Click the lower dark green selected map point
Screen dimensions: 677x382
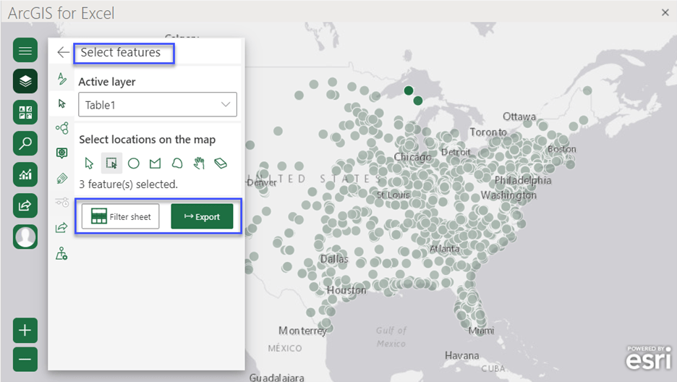click(417, 101)
